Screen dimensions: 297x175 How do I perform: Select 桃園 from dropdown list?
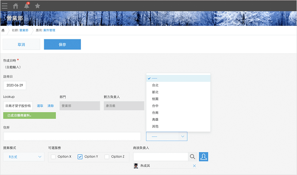coord(178,99)
